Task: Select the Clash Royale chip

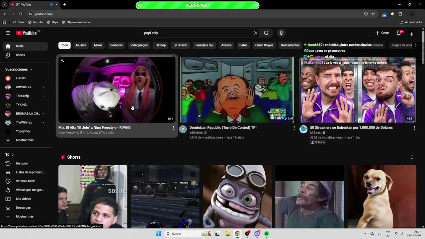Action: [x=264, y=45]
